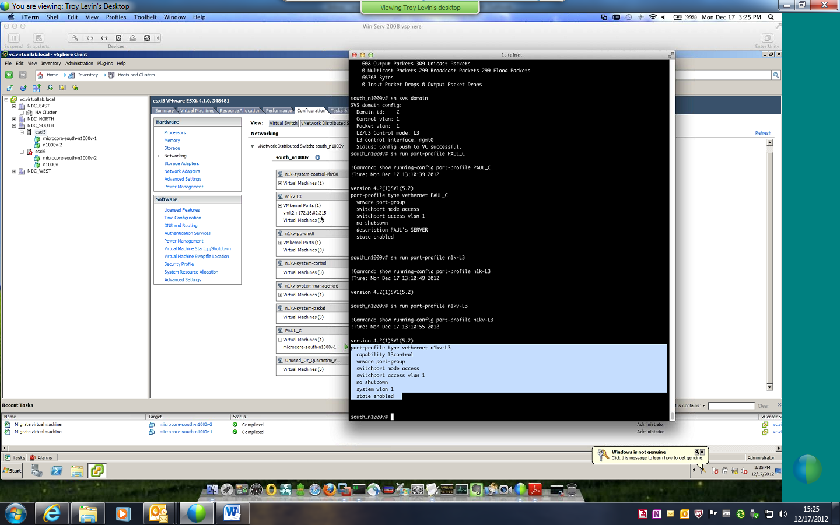This screenshot has height=525, width=840.
Task: Click the Refresh link in vSphere
Action: 763,133
